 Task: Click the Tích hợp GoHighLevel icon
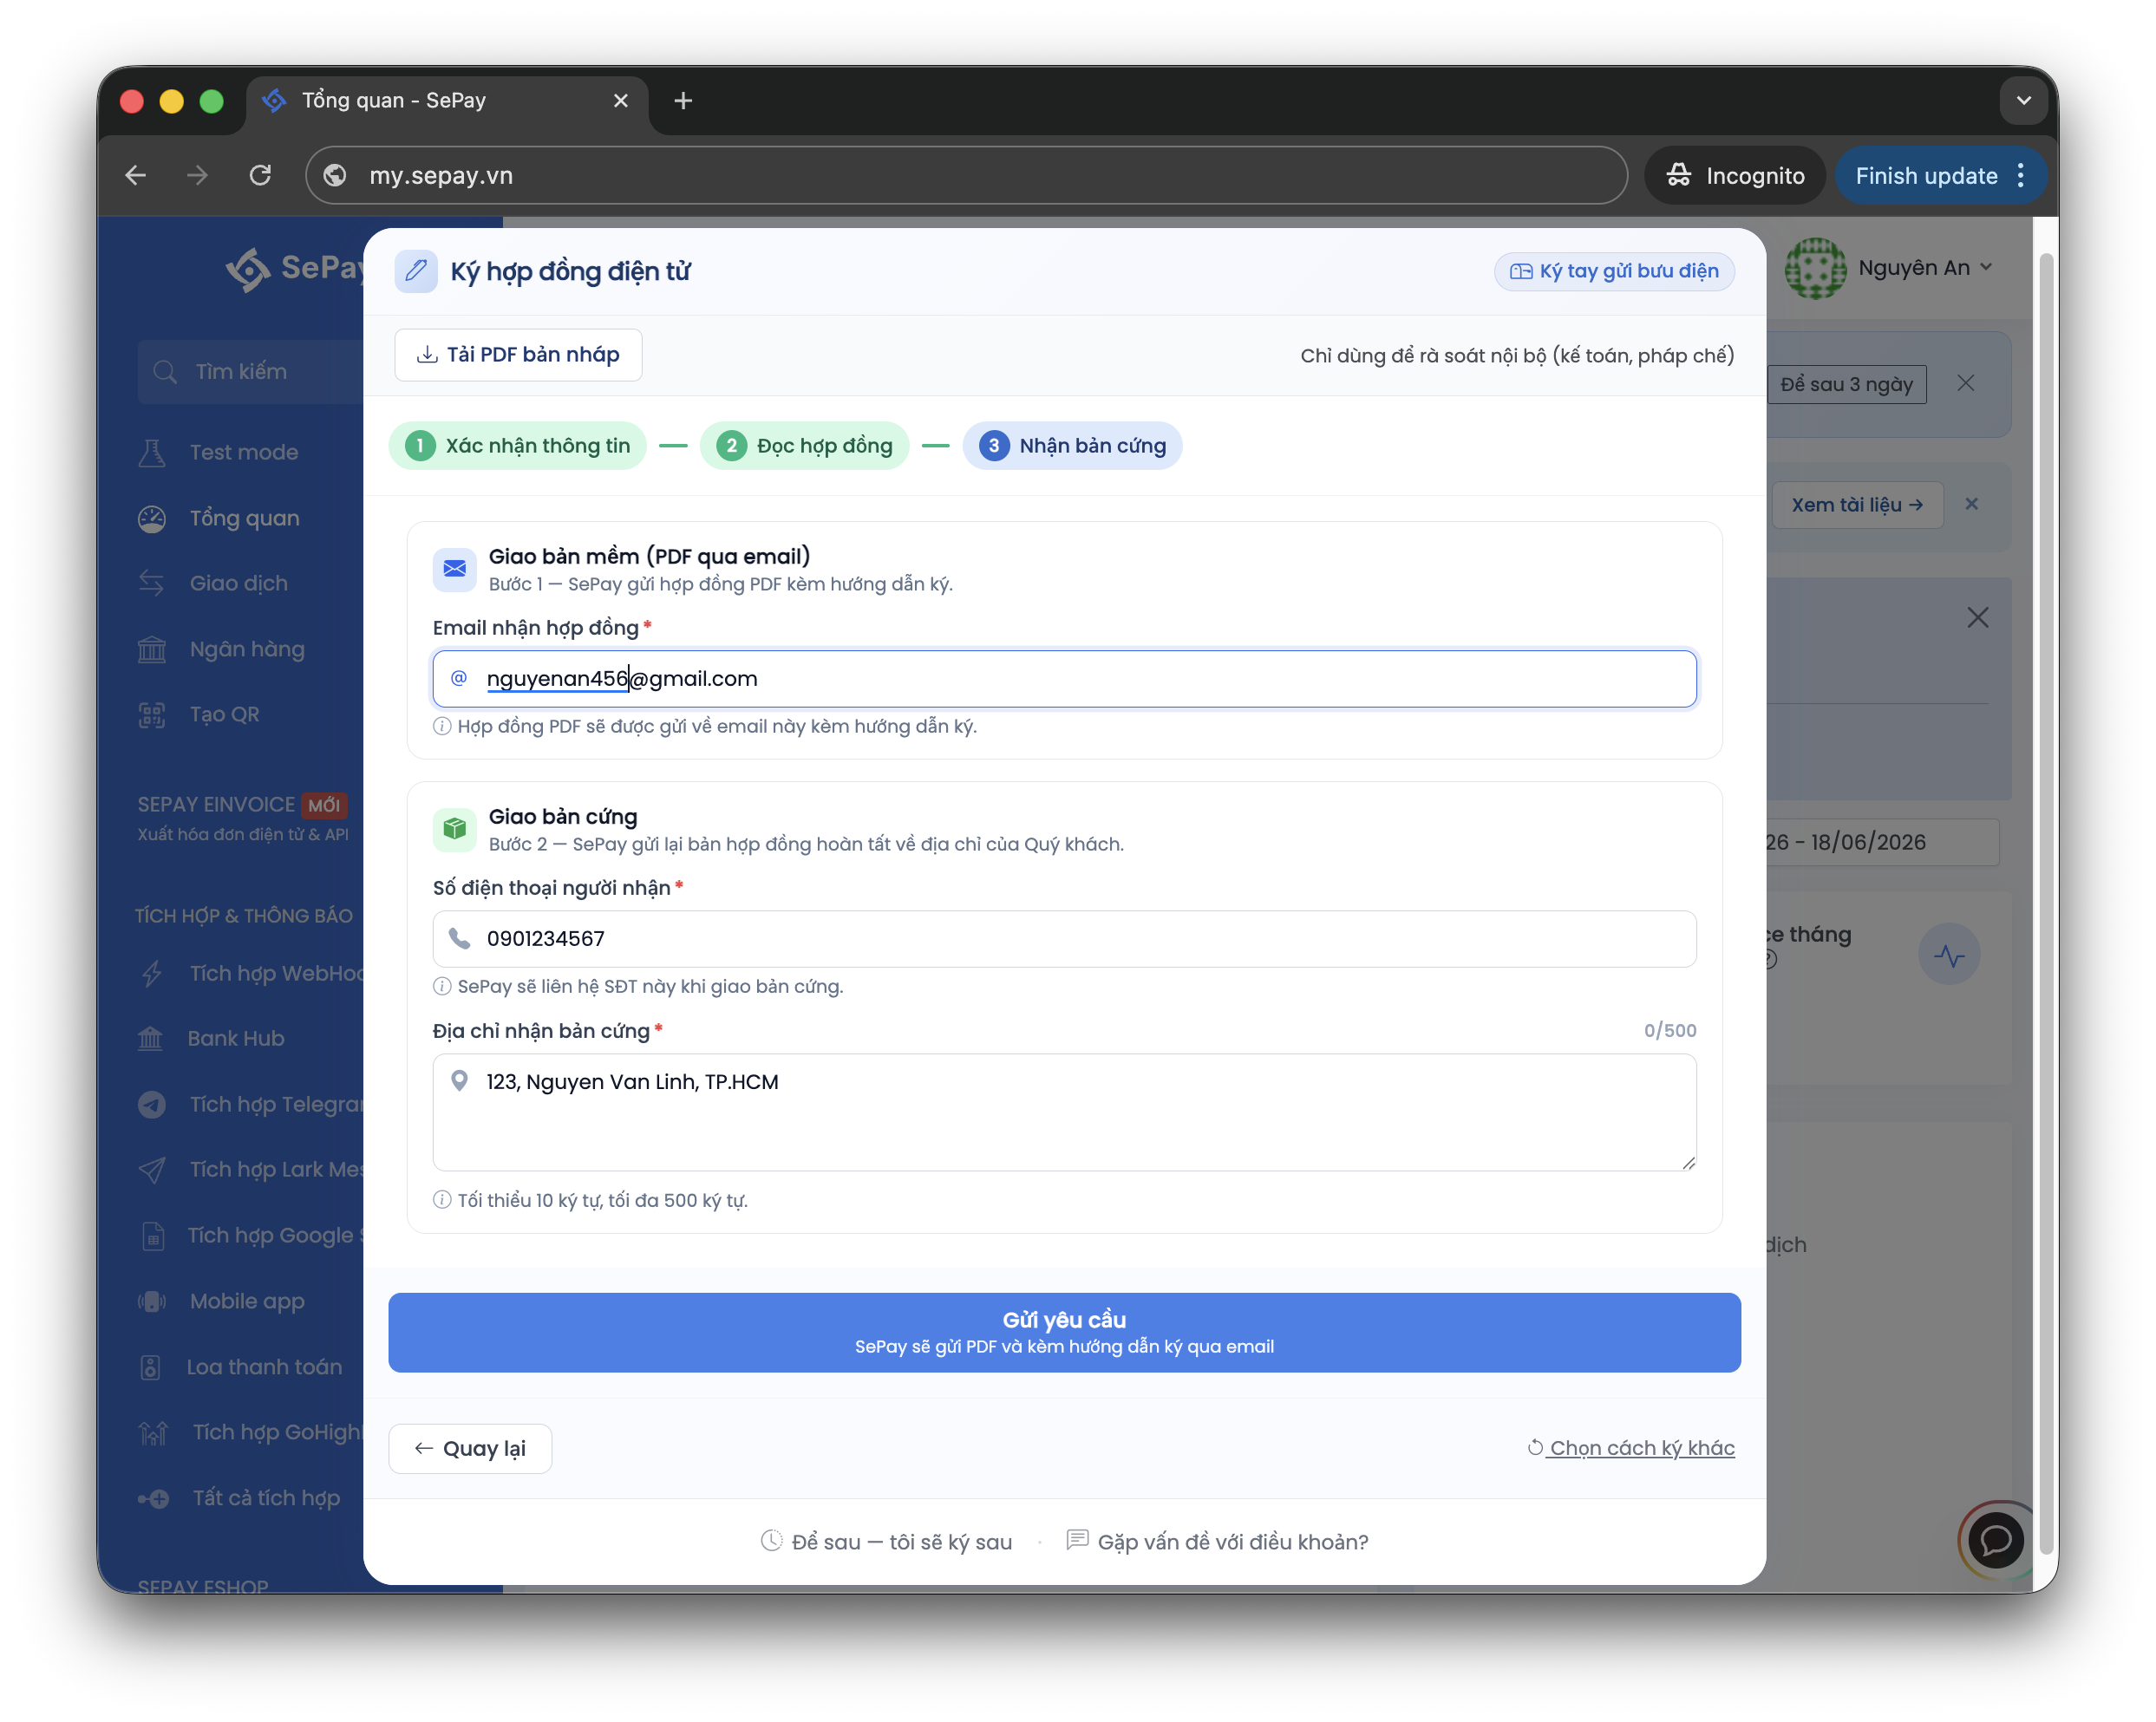152,1433
